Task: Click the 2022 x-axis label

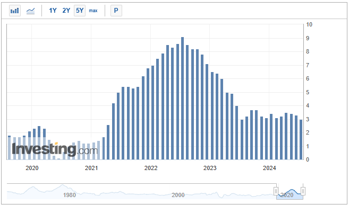Action: (151, 168)
